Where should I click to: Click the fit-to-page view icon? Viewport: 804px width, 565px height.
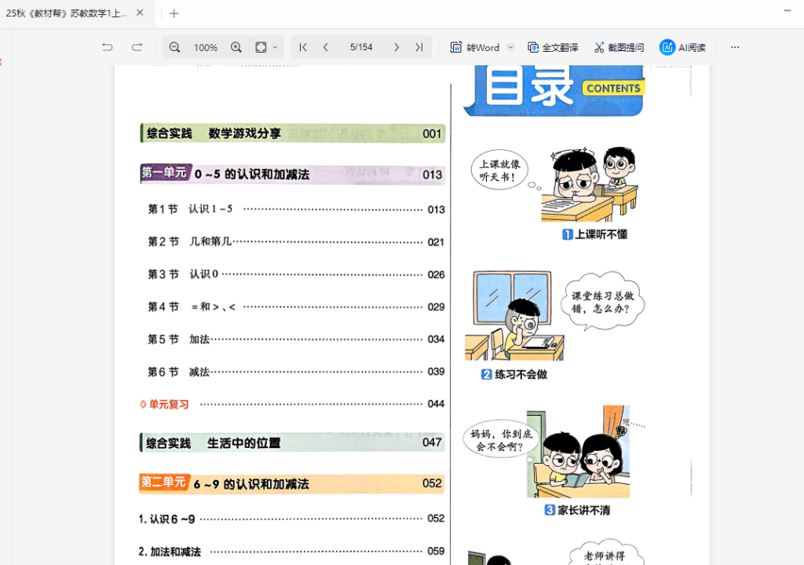pyautogui.click(x=261, y=47)
